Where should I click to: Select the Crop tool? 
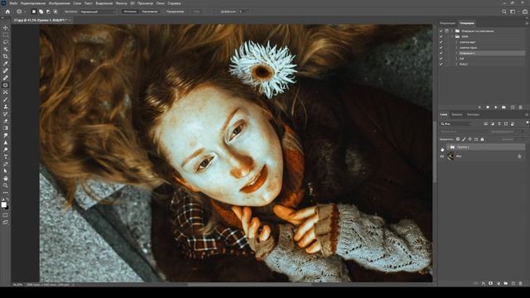[6, 56]
